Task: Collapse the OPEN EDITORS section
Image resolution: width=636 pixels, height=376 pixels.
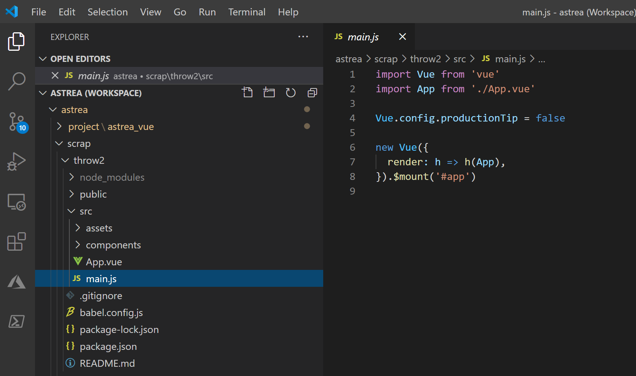Action: pos(80,59)
